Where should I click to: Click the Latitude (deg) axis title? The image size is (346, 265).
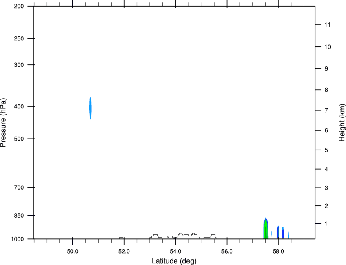174,261
